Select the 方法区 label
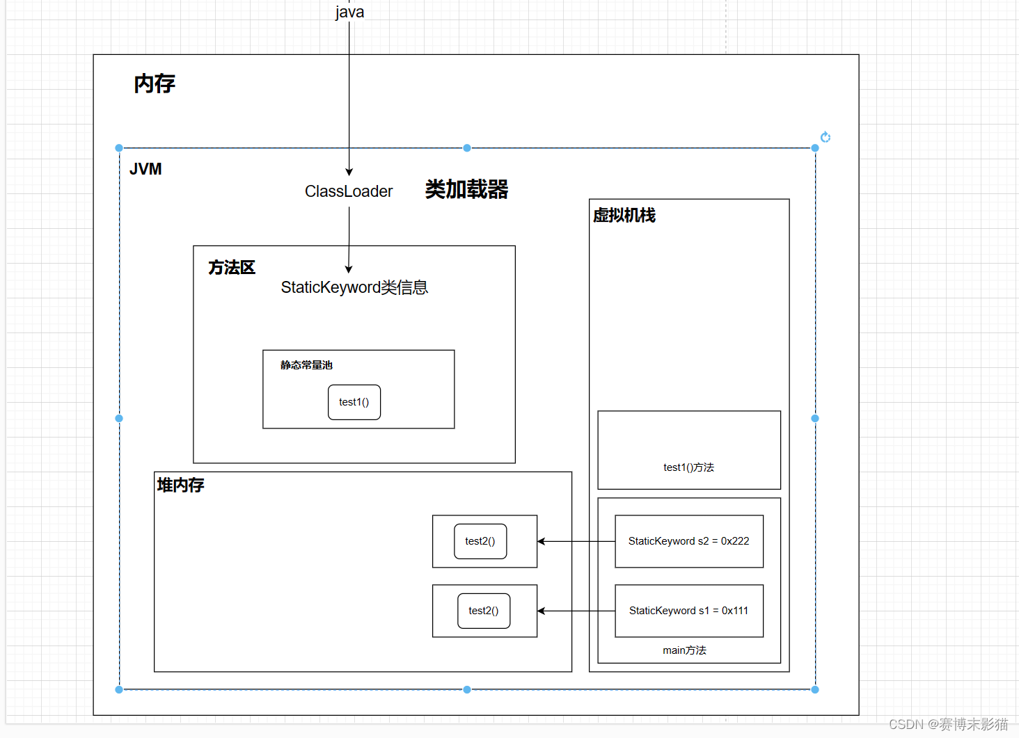 tap(232, 268)
